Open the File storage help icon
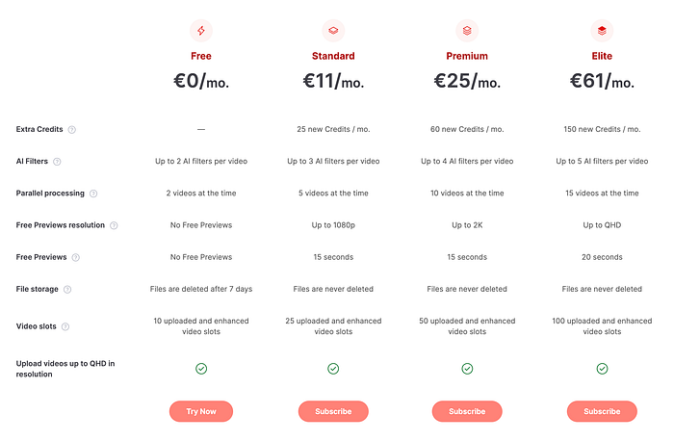The height and width of the screenshot is (440, 674). tap(67, 290)
